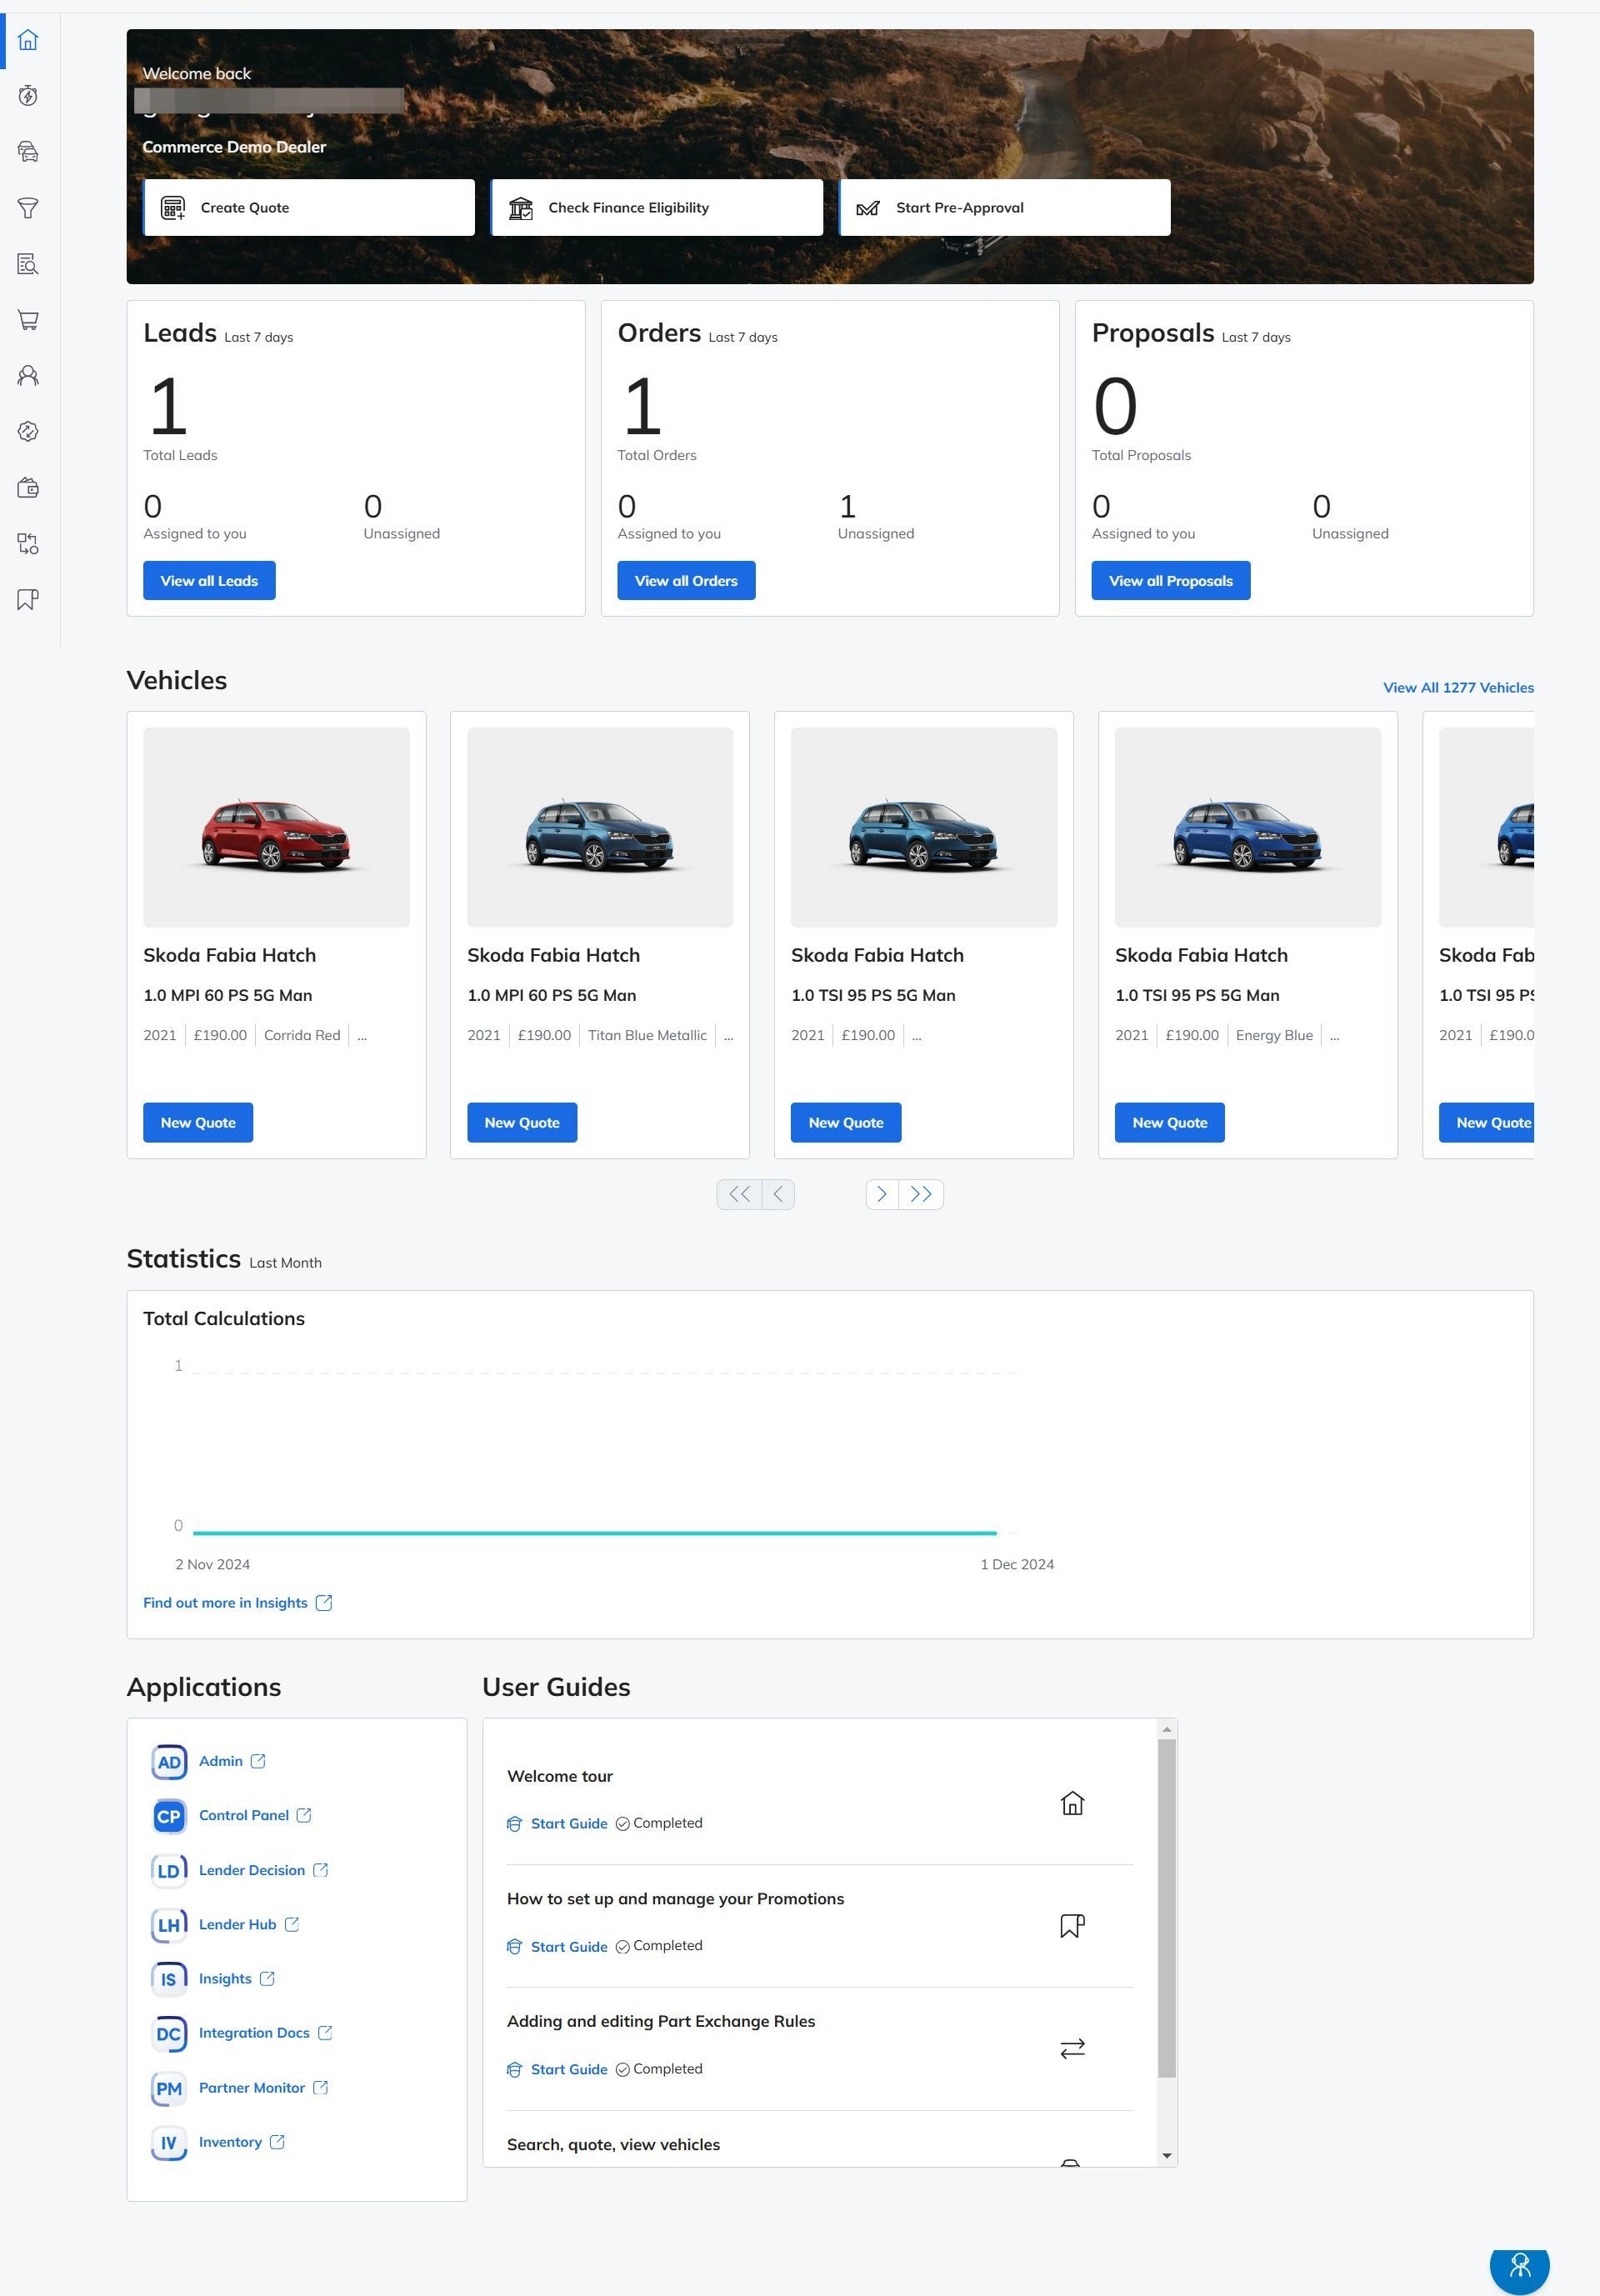This screenshot has width=1600, height=2296.
Task: Open the Lender Decision application link
Action: [x=252, y=1871]
